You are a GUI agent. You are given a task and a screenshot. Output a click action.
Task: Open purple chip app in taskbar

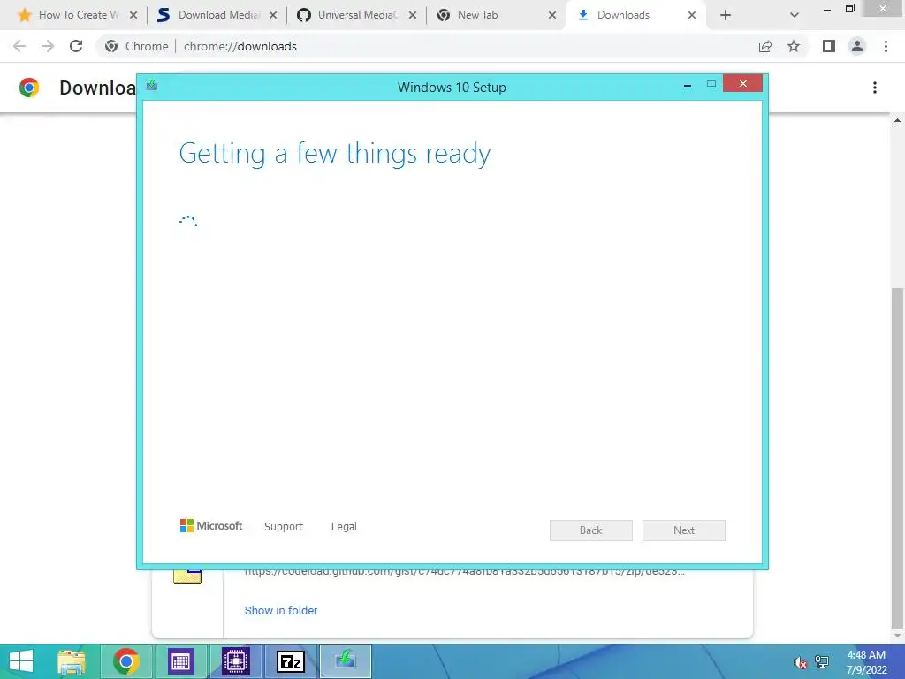point(235,661)
